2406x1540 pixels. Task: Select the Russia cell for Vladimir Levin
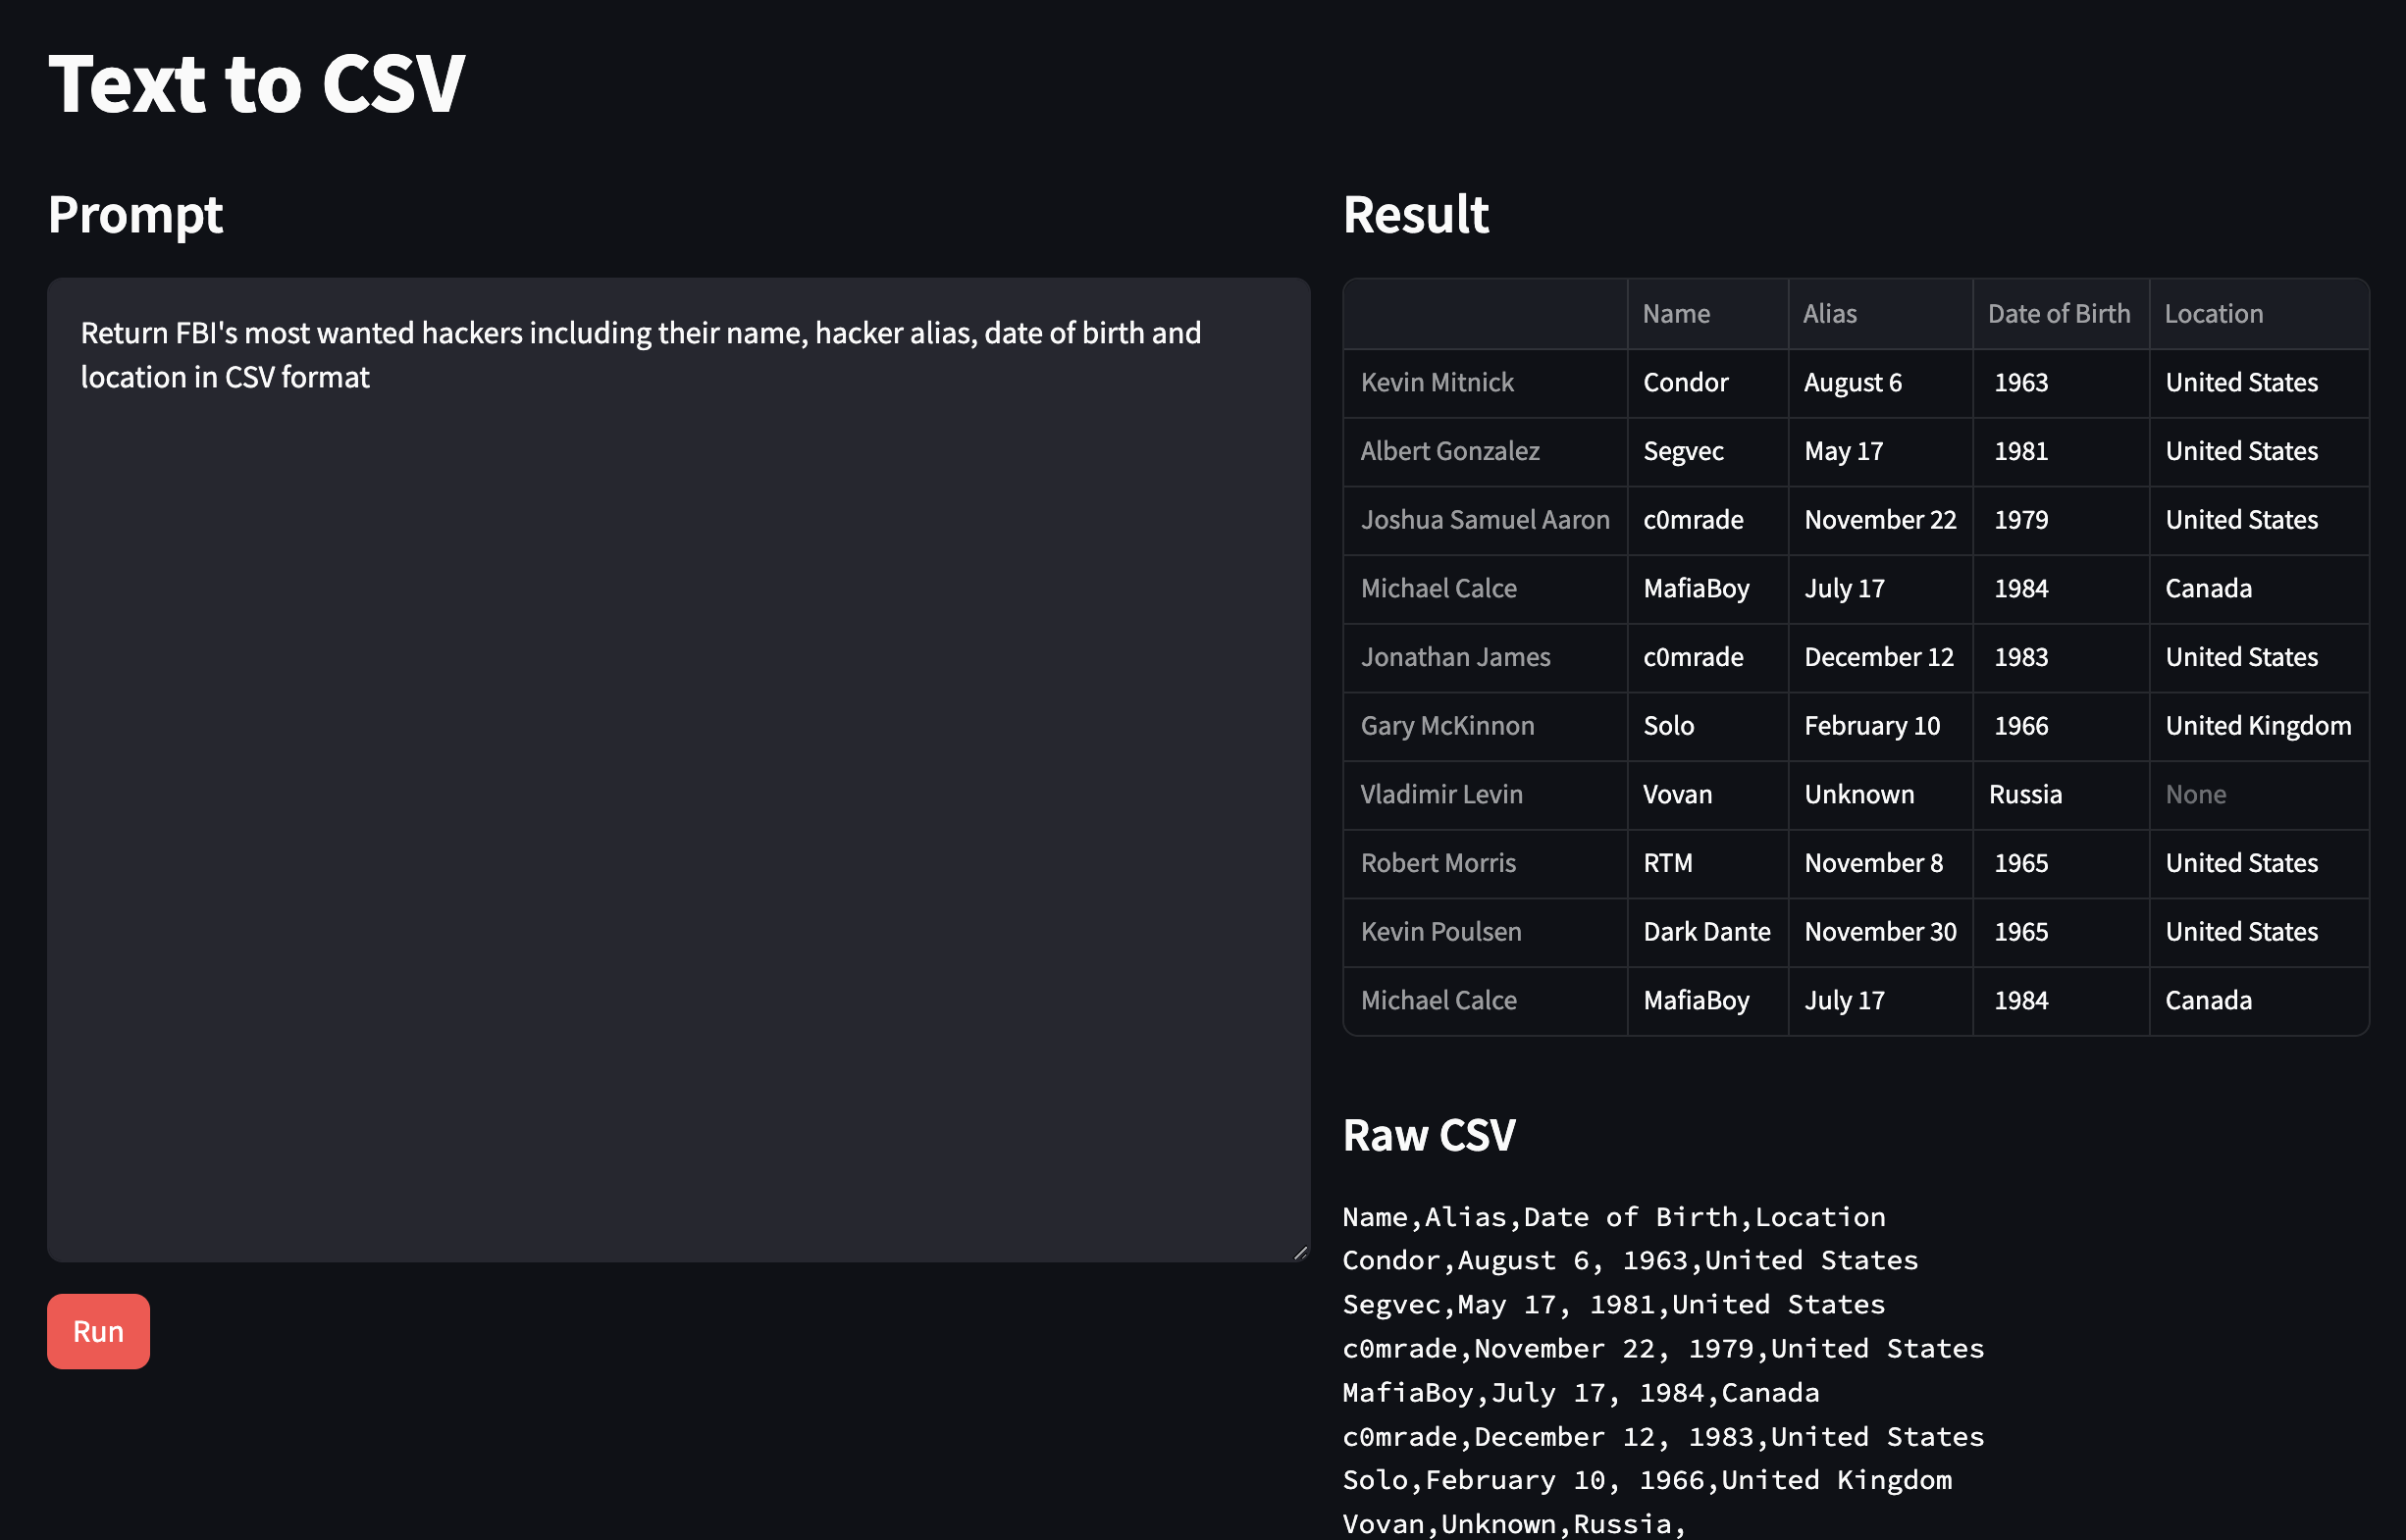tap(2025, 794)
